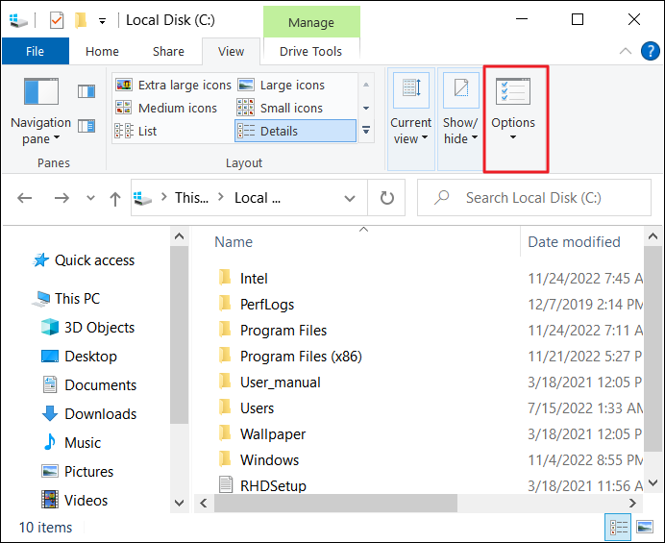665x543 pixels.
Task: Go forward using the Forward arrow
Action: point(62,198)
